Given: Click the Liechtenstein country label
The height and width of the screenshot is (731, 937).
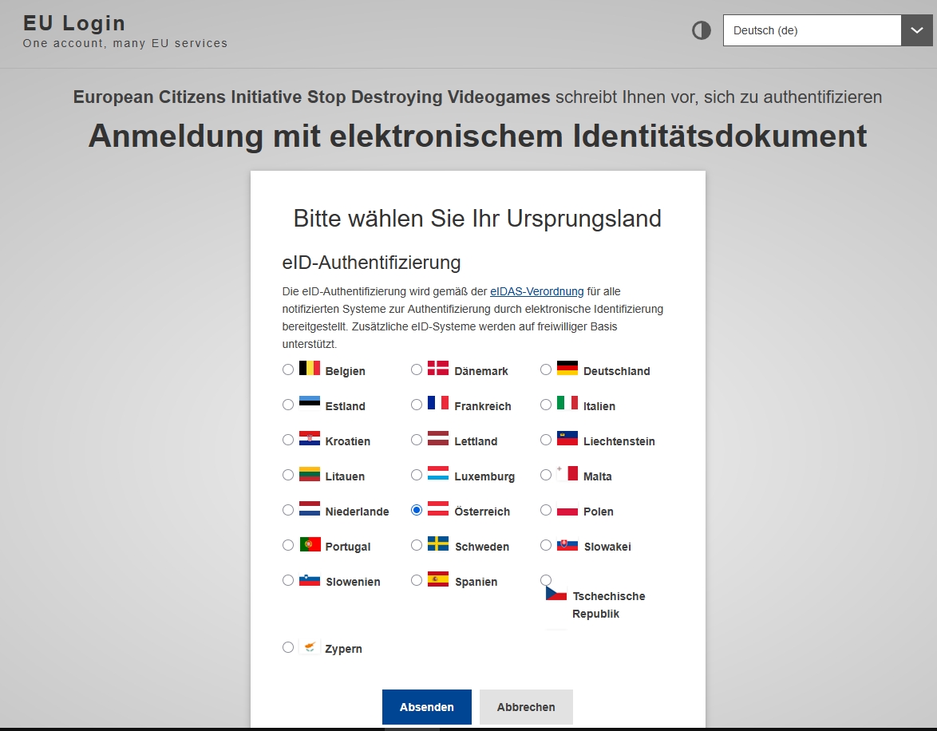Looking at the screenshot, I should 619,441.
